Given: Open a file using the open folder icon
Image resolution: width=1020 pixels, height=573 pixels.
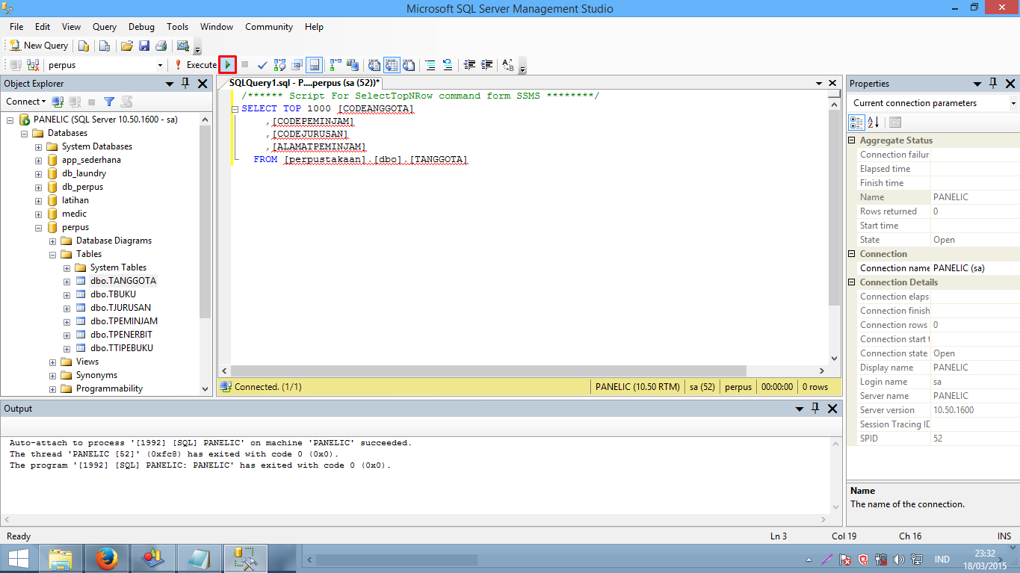Looking at the screenshot, I should pyautogui.click(x=126, y=45).
